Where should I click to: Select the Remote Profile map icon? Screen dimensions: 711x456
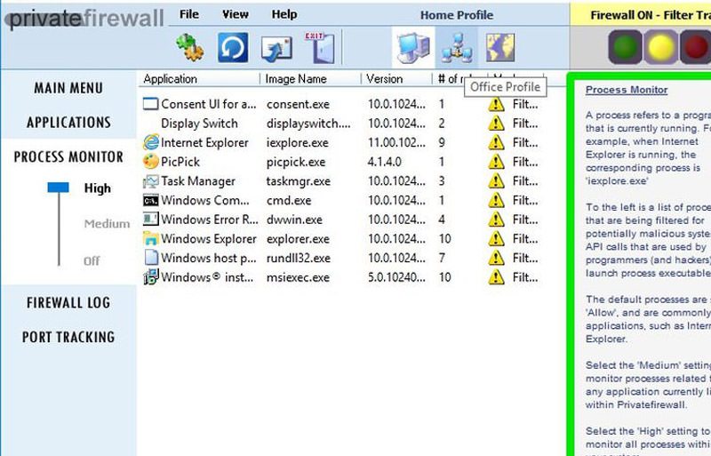[500, 48]
